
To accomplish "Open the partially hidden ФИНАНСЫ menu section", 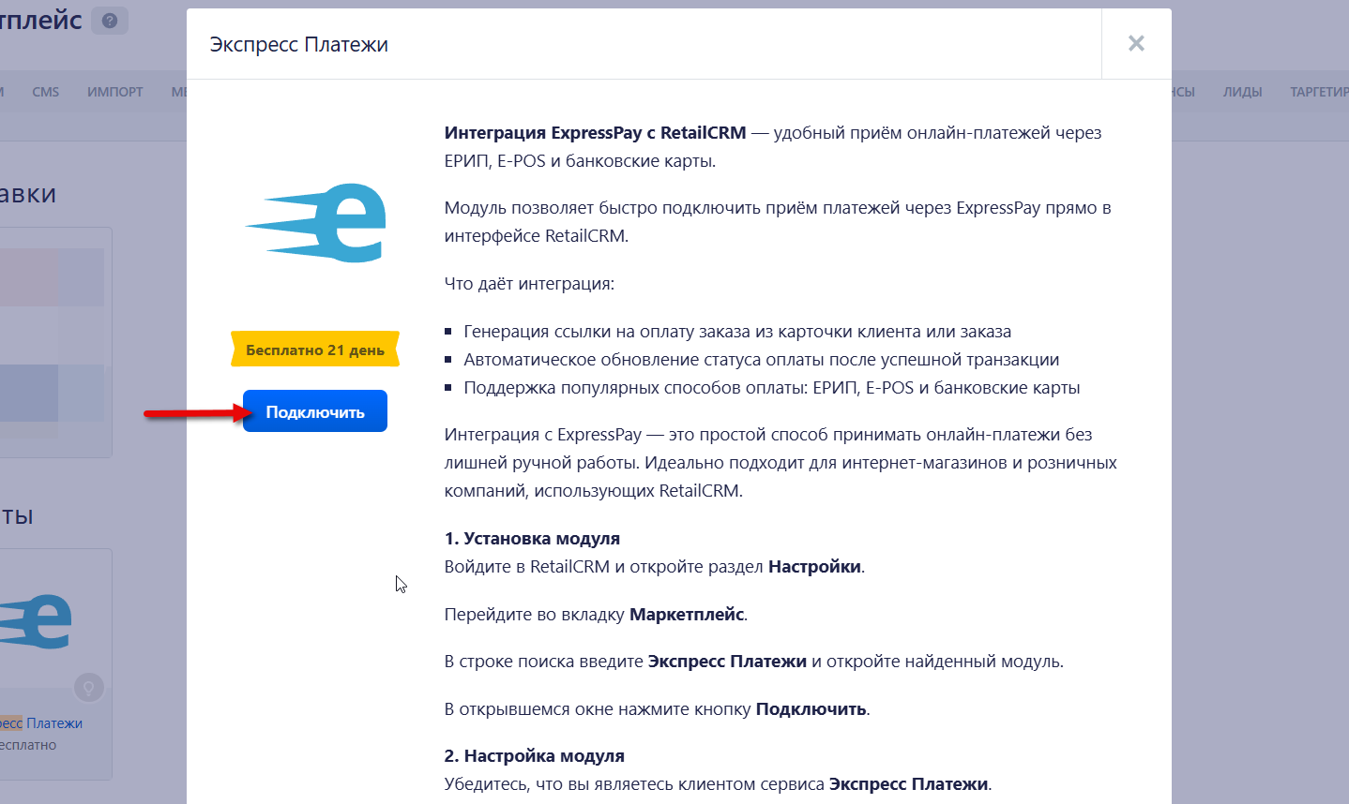I will (x=1184, y=91).
